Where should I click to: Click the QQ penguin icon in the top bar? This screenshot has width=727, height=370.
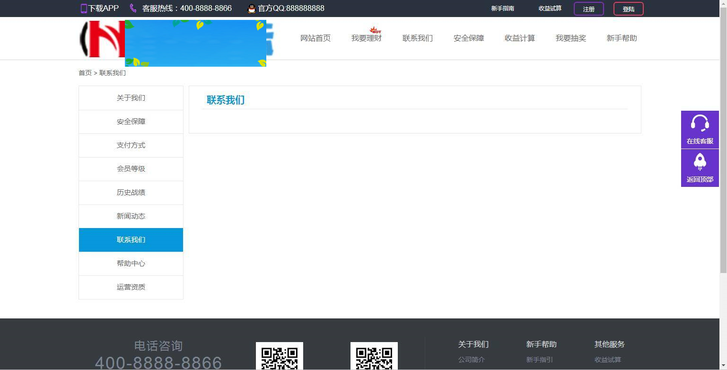pos(251,8)
